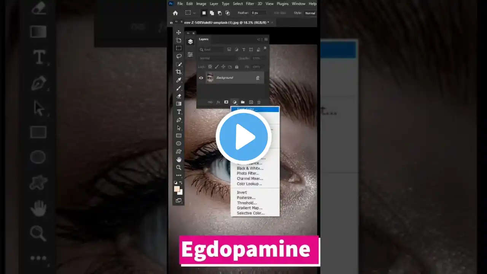Choose Gradient Map from the menu
Viewport: 487px width, 274px height.
click(250, 208)
